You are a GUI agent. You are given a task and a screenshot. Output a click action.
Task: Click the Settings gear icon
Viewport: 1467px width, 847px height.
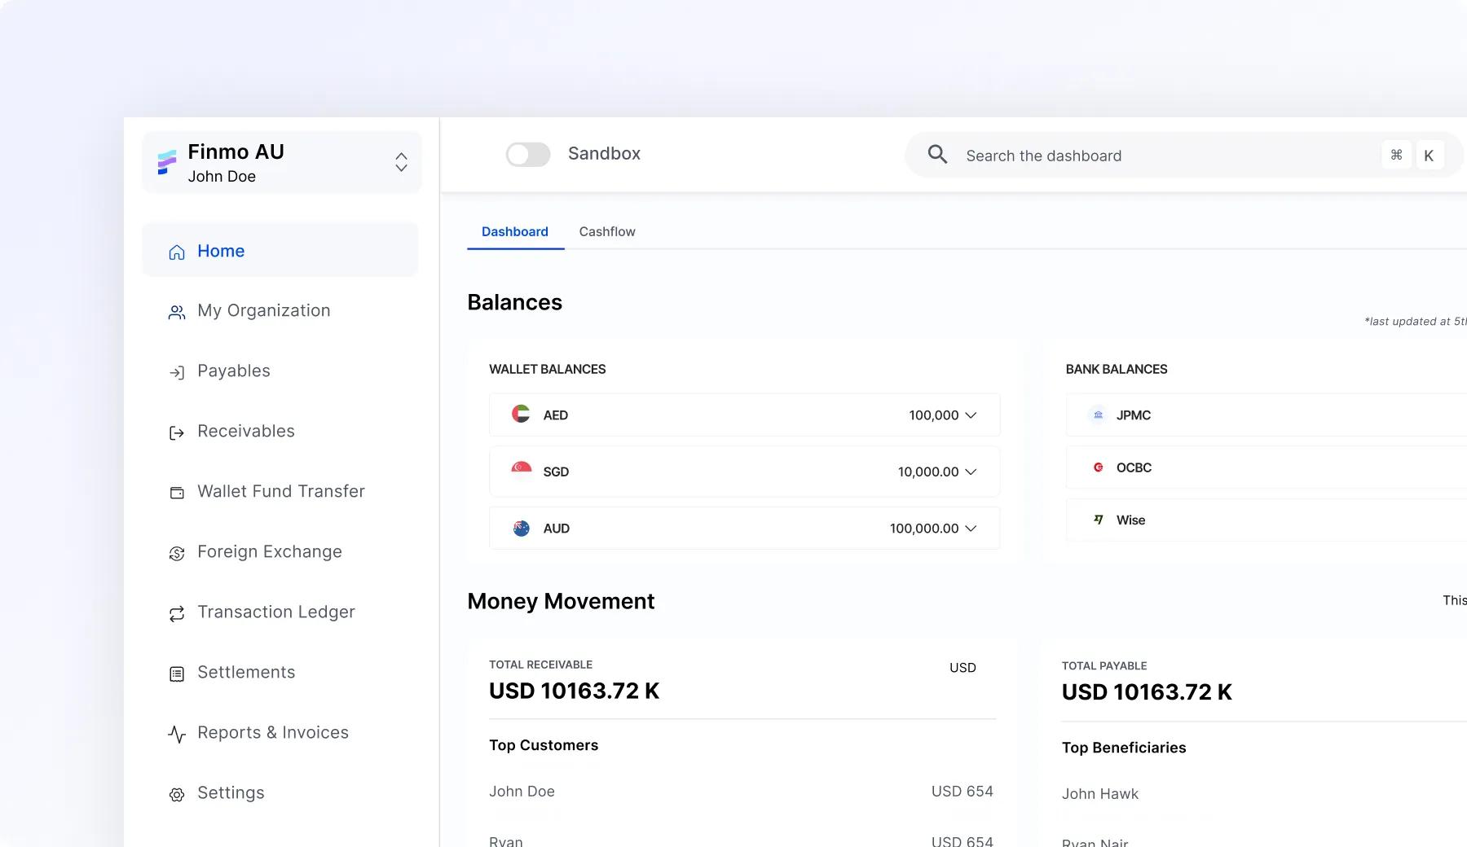176,794
